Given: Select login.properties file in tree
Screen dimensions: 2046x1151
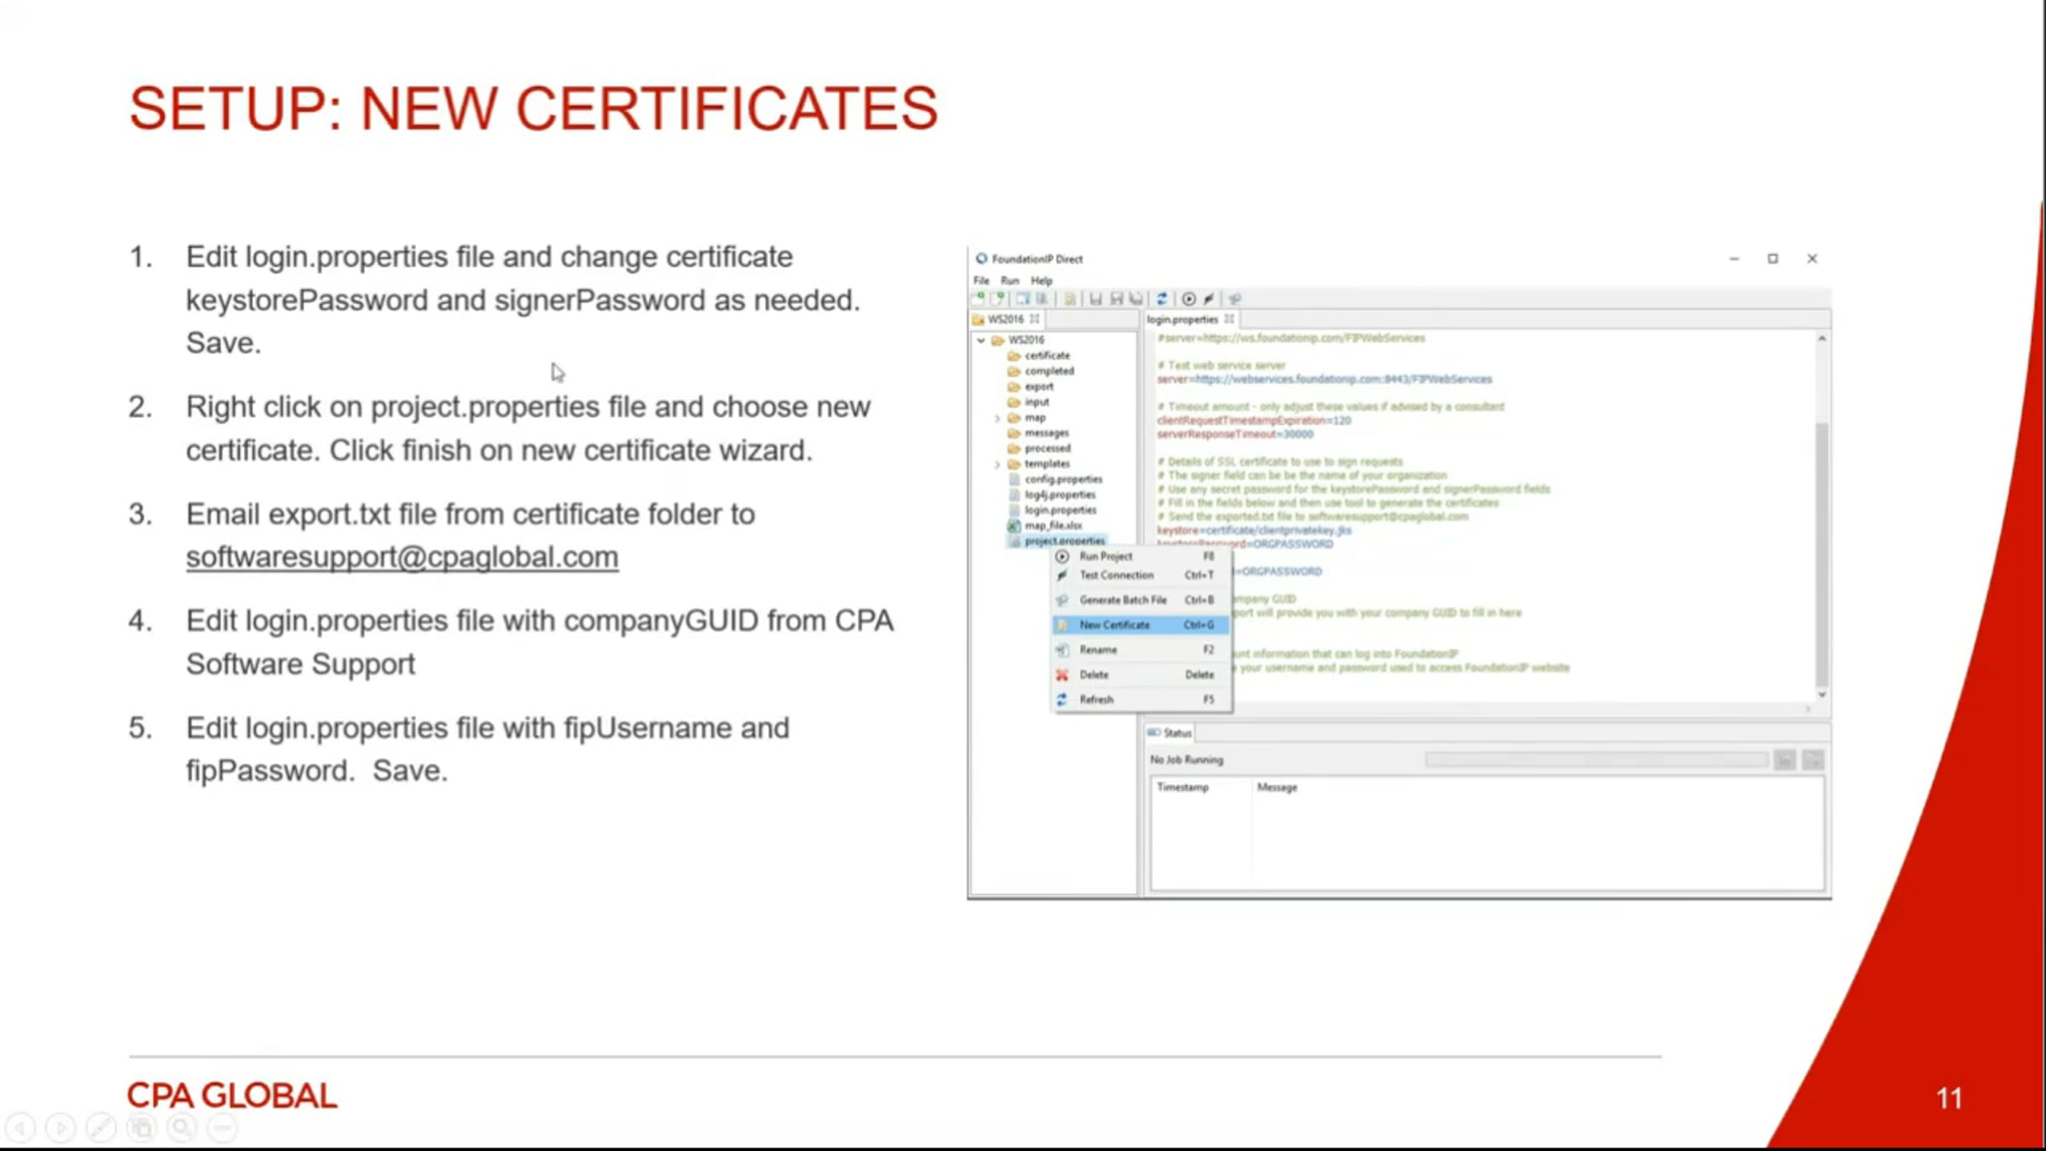Looking at the screenshot, I should (1053, 510).
